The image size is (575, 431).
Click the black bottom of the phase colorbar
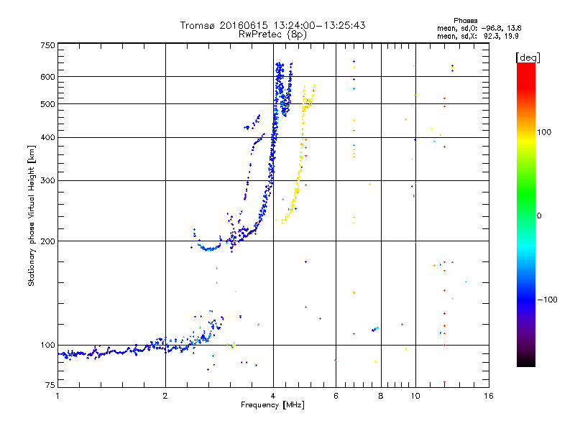pos(526,361)
